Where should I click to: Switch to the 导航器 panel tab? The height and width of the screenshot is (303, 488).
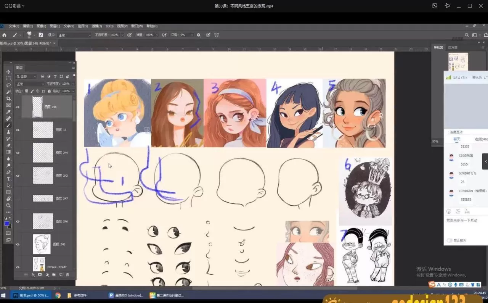tap(438, 47)
